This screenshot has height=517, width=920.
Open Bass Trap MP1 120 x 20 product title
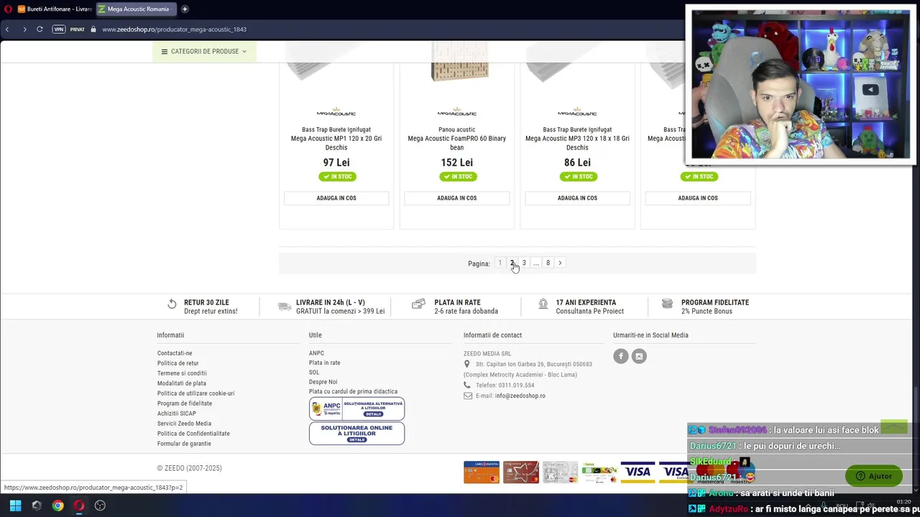(x=336, y=139)
